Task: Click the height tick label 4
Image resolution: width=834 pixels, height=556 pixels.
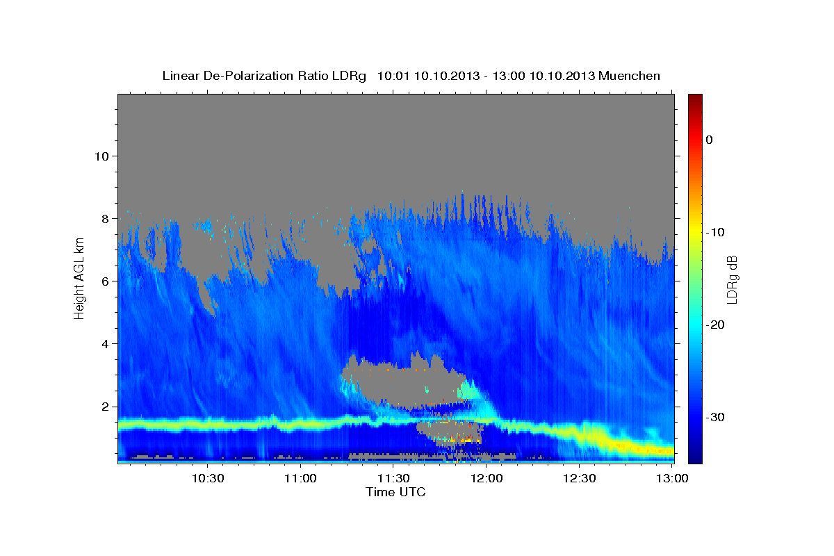Action: (x=106, y=343)
